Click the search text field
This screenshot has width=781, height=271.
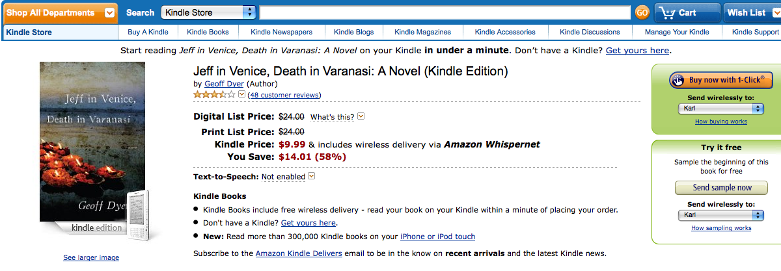[x=444, y=12]
